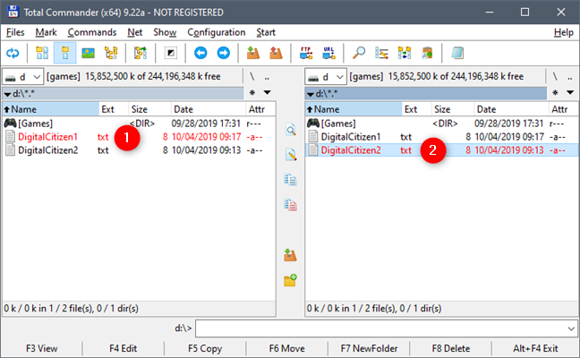Screen dimensions: 580x358
Task: Select DigitalCitizen2 in the left panel
Action: tap(139, 150)
